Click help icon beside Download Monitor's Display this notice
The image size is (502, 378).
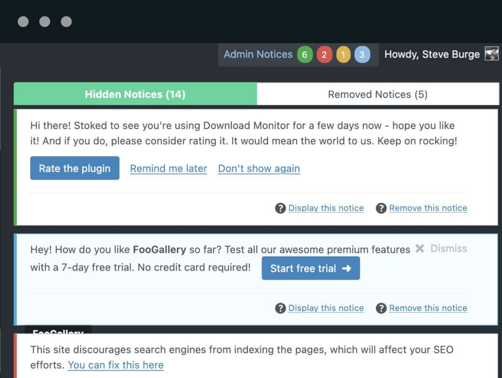(x=280, y=208)
